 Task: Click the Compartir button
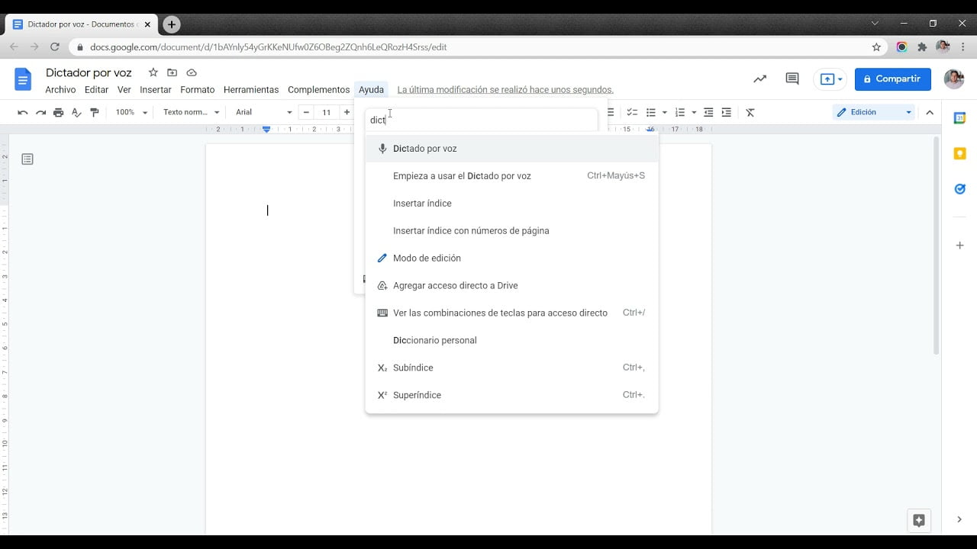click(892, 79)
